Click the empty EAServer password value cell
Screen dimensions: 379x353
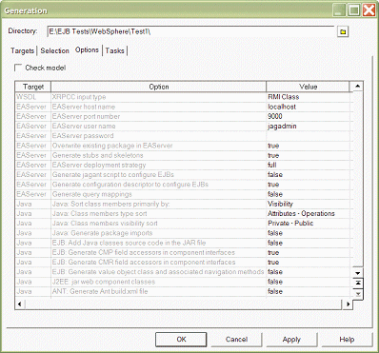click(308, 136)
